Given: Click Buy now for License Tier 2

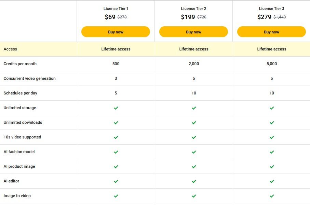Looking at the screenshot, I should 194,31.
